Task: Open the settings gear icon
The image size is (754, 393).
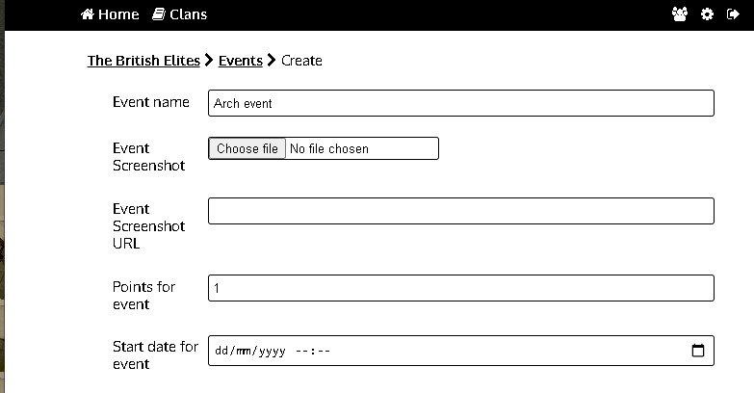Action: 707,14
